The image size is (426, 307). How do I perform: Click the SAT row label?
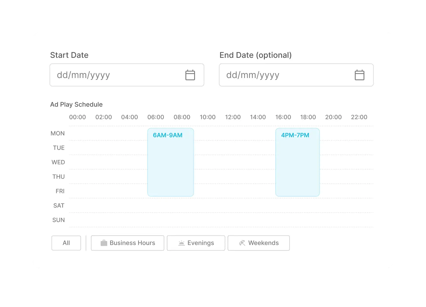[x=59, y=205]
